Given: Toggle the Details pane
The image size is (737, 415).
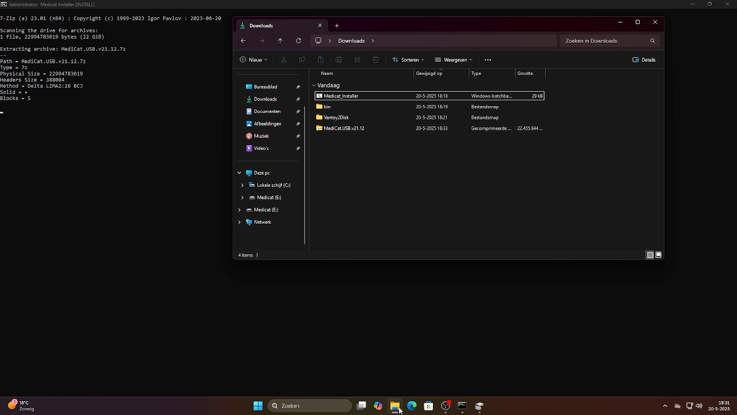Looking at the screenshot, I should pyautogui.click(x=644, y=60).
